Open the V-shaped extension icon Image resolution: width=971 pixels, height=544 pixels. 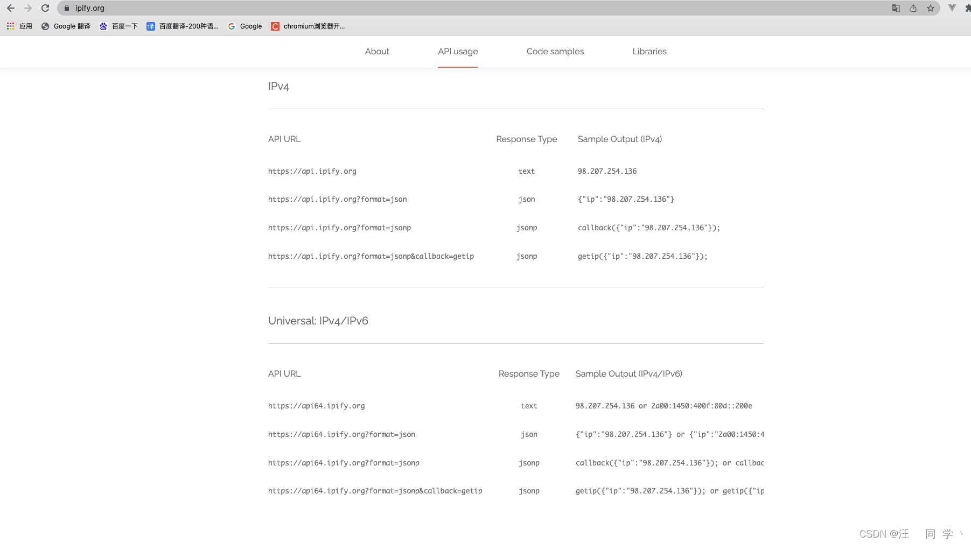pos(952,8)
